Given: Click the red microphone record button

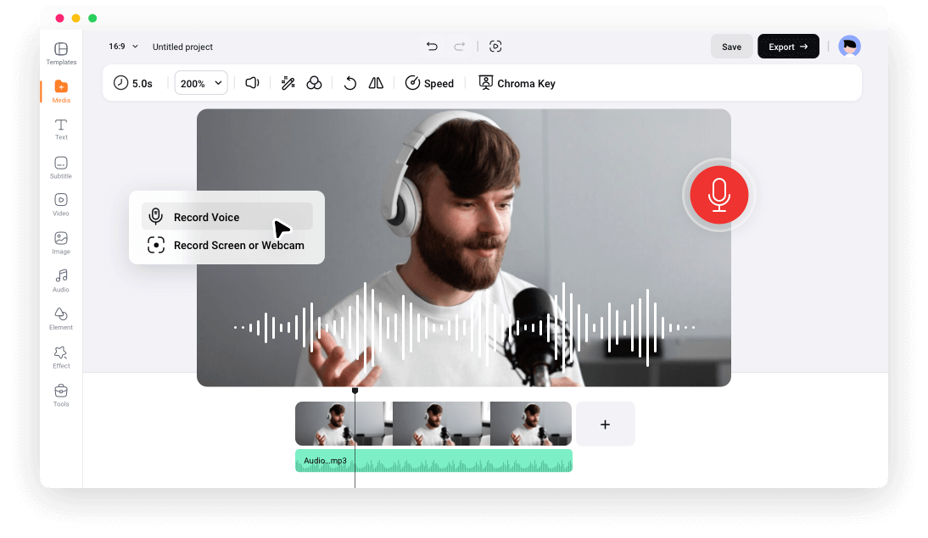Looking at the screenshot, I should [x=719, y=195].
